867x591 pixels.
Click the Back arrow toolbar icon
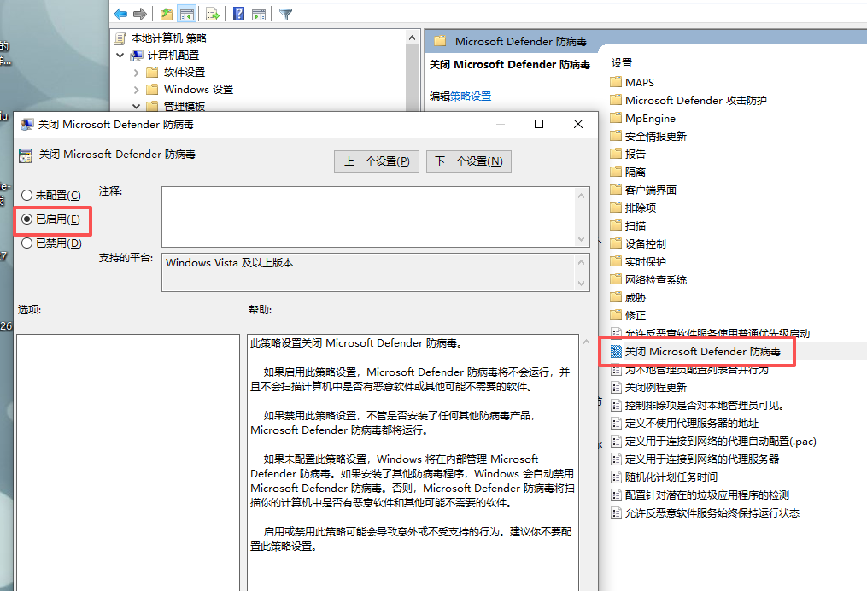click(x=120, y=14)
